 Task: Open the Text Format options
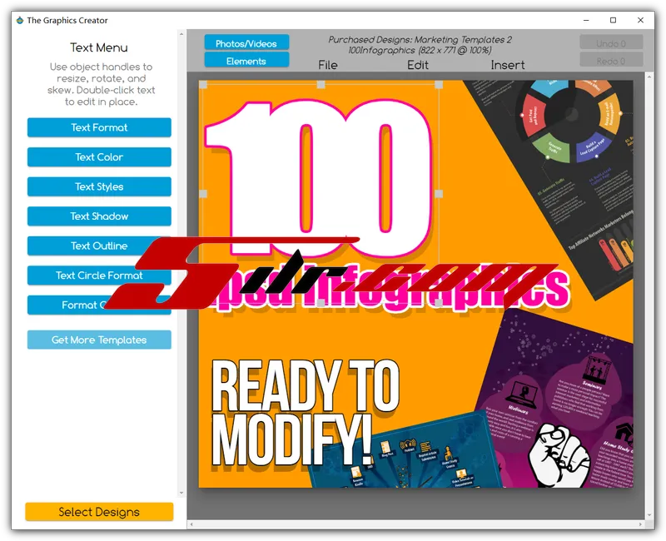[x=99, y=127]
